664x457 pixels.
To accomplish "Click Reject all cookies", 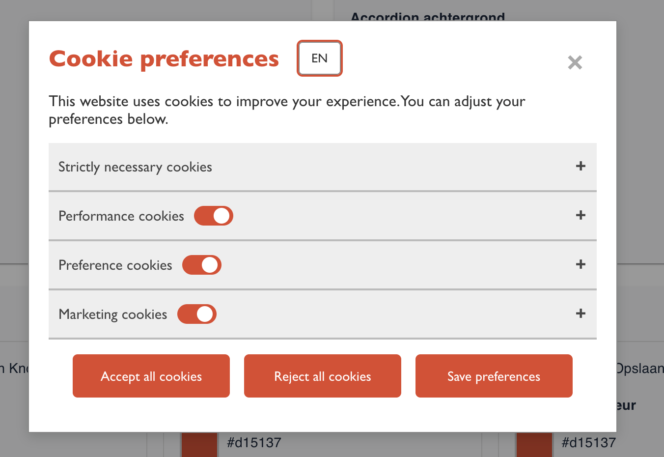I will coord(322,376).
